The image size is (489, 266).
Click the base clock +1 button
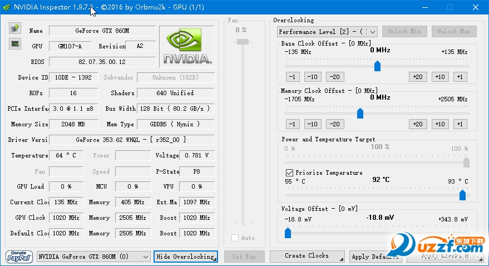[460, 77]
